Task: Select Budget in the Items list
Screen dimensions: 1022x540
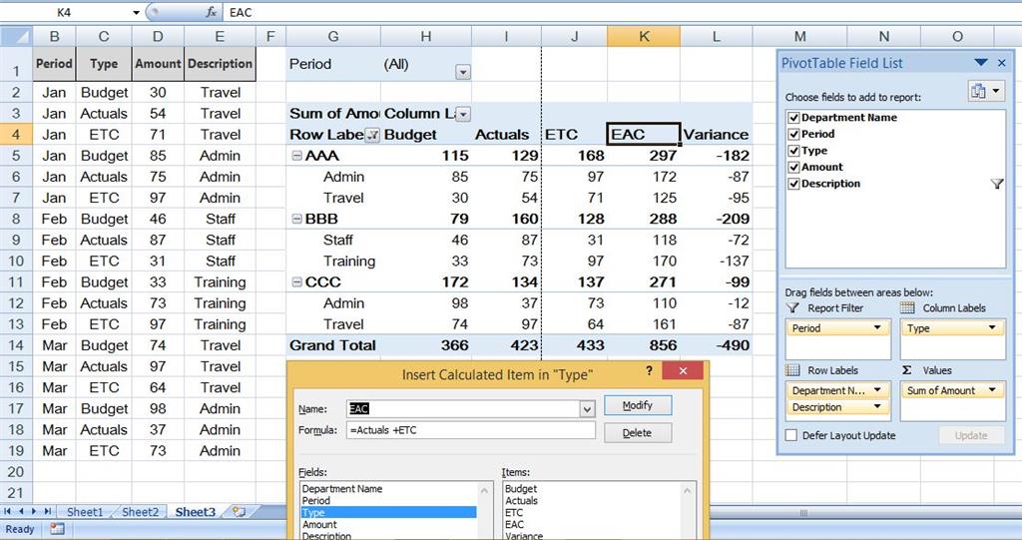Action: (521, 489)
